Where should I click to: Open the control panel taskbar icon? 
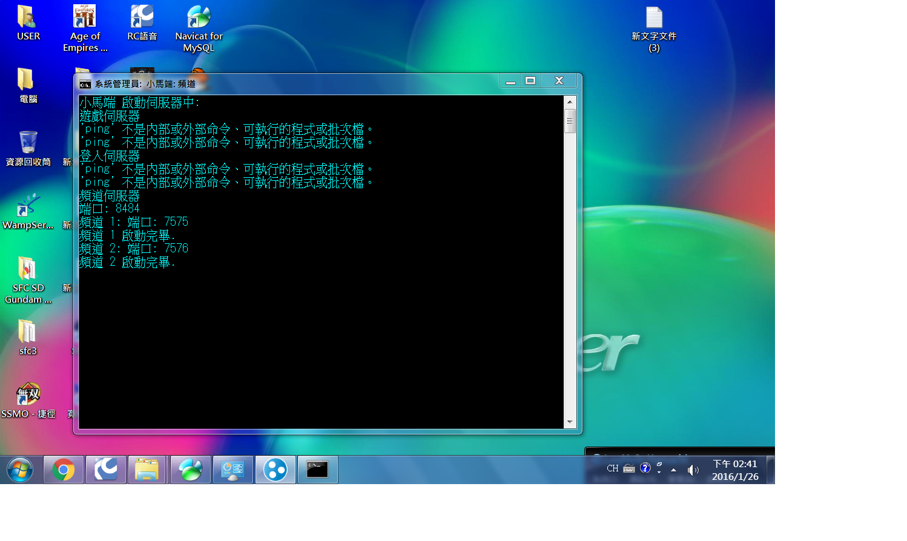(233, 470)
